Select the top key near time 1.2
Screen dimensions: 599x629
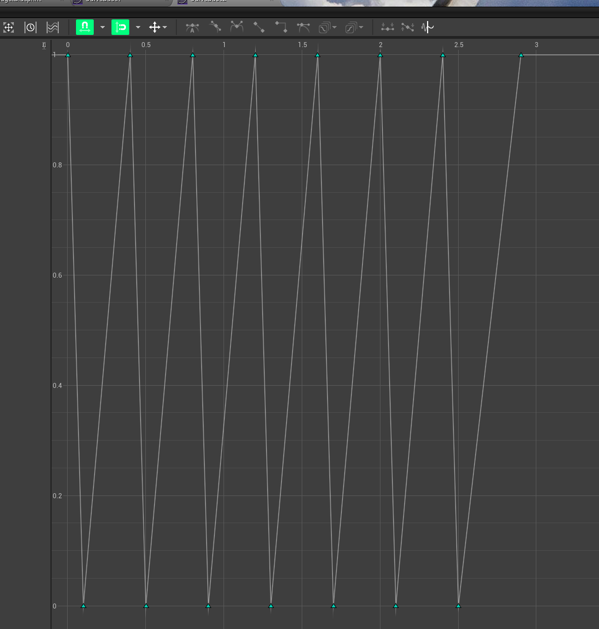[255, 54]
